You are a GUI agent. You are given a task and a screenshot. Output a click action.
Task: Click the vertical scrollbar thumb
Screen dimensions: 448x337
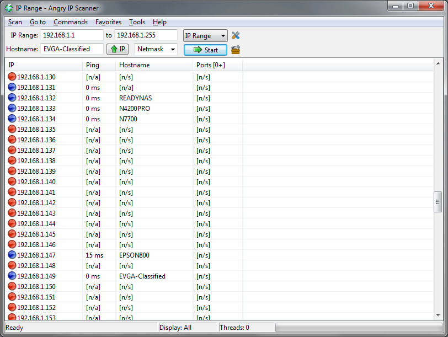438,202
